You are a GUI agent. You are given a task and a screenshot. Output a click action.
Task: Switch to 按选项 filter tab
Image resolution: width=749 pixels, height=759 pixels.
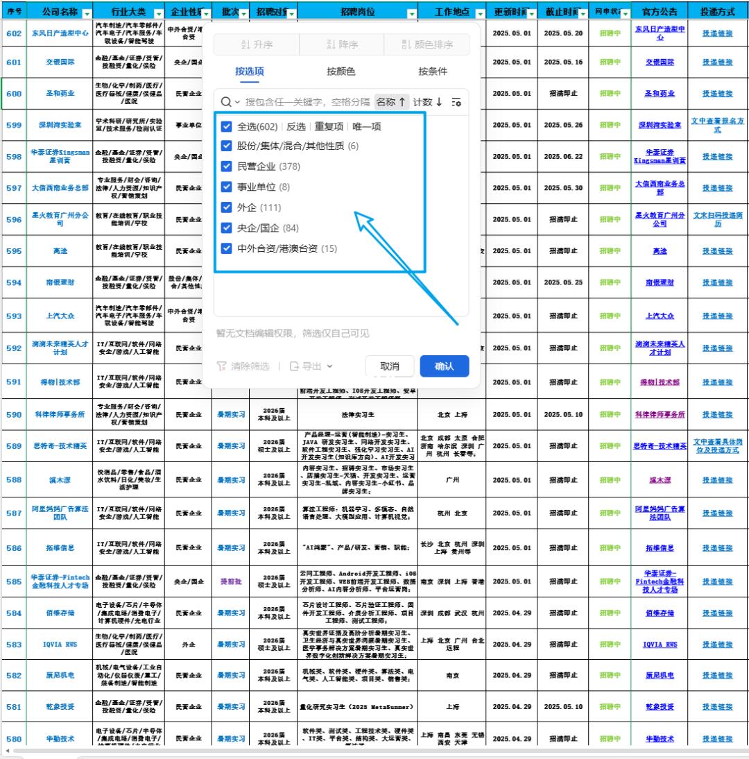click(x=250, y=71)
